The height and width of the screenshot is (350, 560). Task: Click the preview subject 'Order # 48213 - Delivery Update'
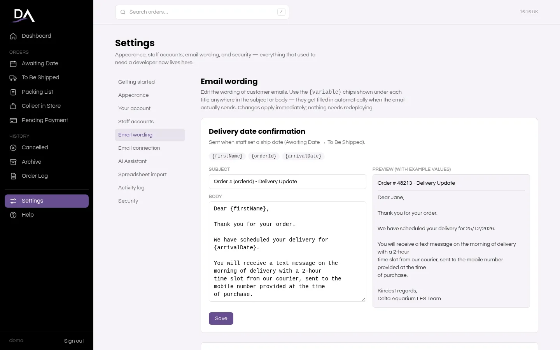coord(416,183)
